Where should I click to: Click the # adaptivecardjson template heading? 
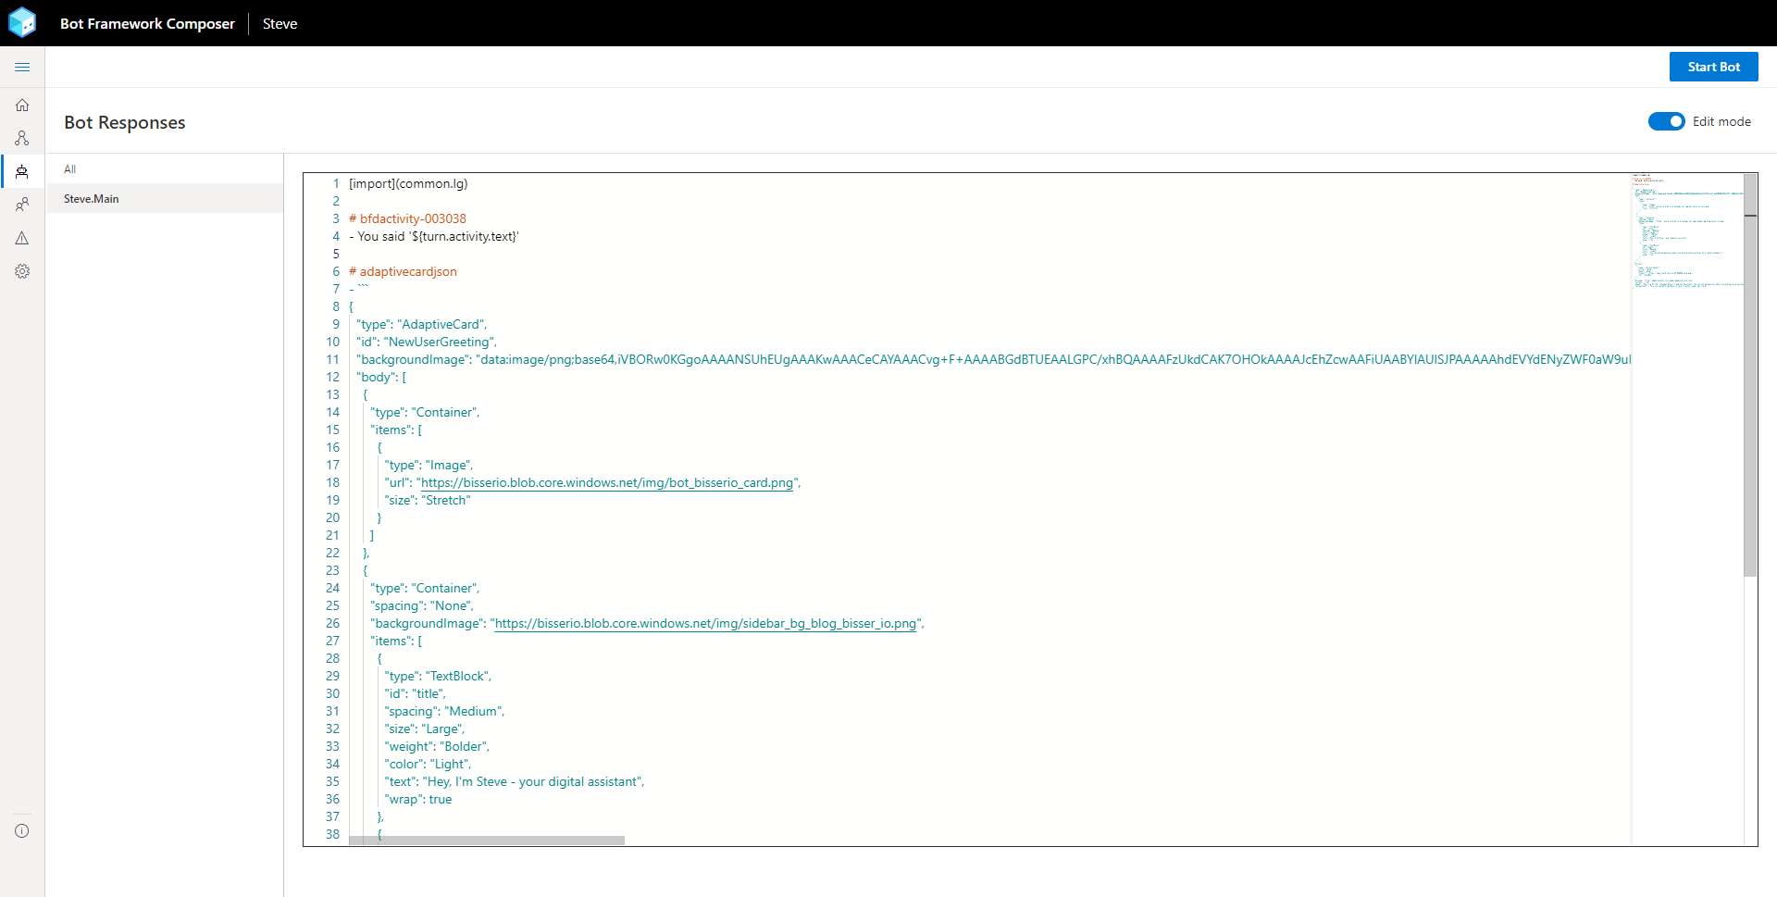point(403,271)
